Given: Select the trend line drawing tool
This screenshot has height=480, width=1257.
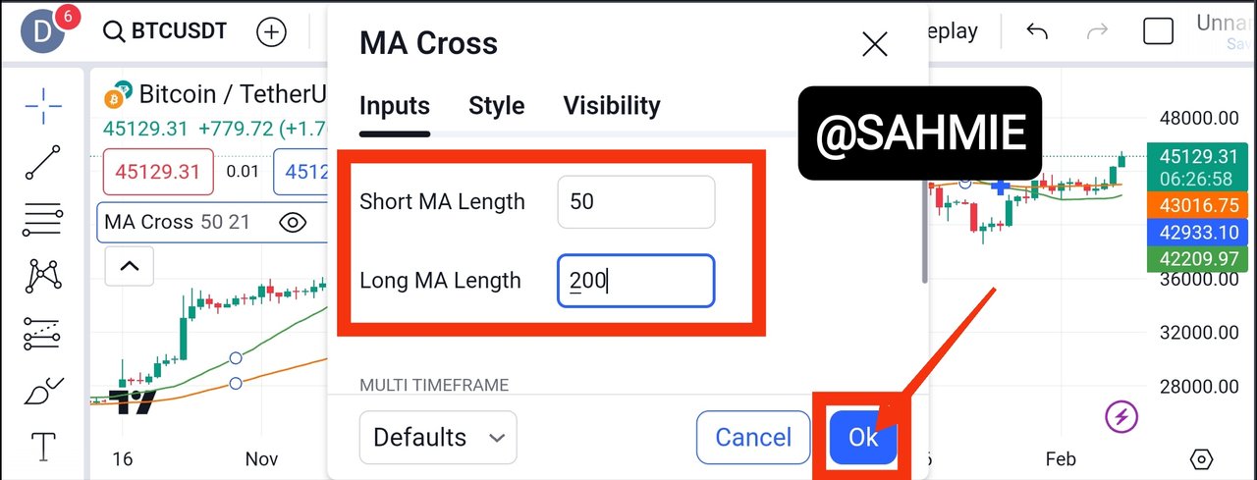Looking at the screenshot, I should pos(43,162).
